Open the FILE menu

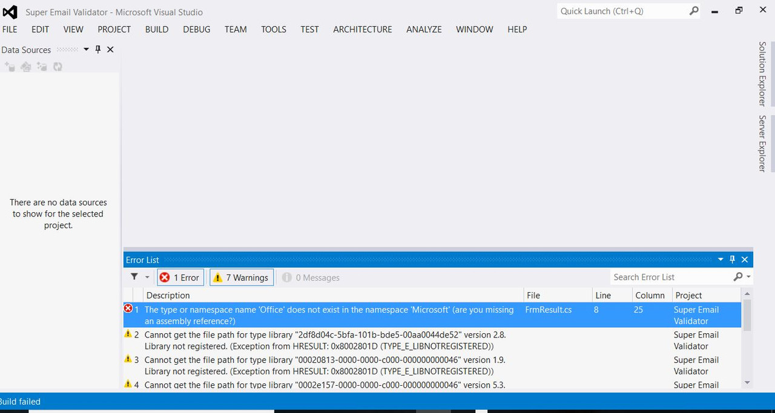point(10,29)
